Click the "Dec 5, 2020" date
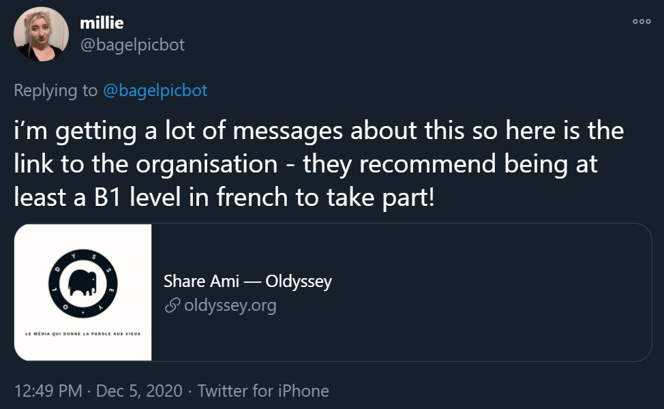 pos(139,391)
